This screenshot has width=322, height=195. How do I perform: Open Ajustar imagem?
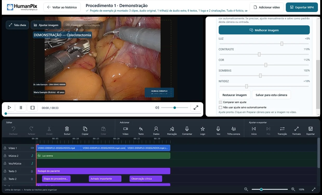[46, 25]
